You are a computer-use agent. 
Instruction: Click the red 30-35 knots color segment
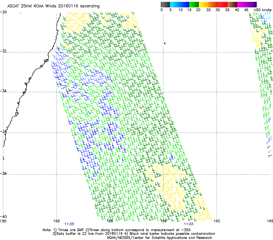(x=223, y=4)
